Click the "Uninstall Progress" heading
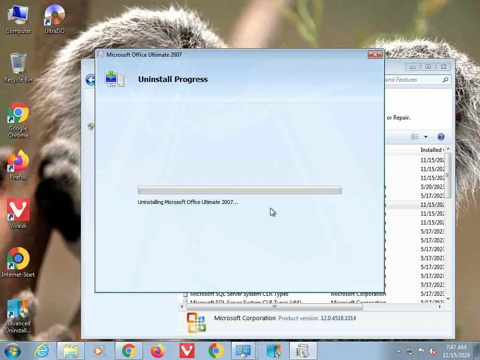Viewport: 480px width, 360px height. tap(173, 79)
